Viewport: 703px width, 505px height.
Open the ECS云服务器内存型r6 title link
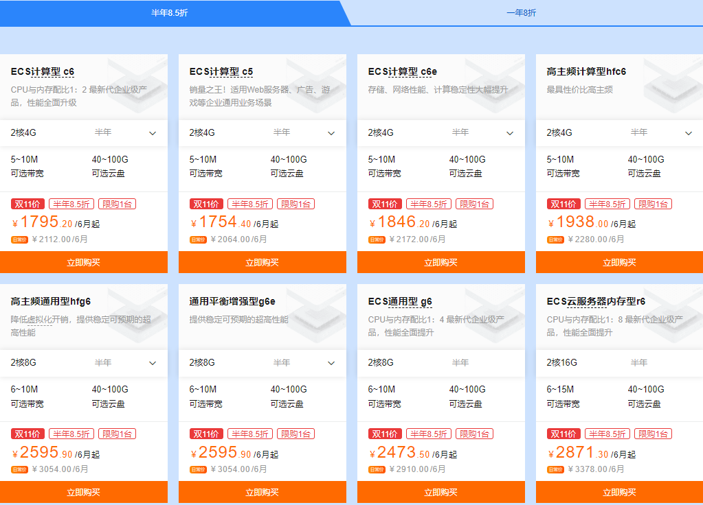596,301
